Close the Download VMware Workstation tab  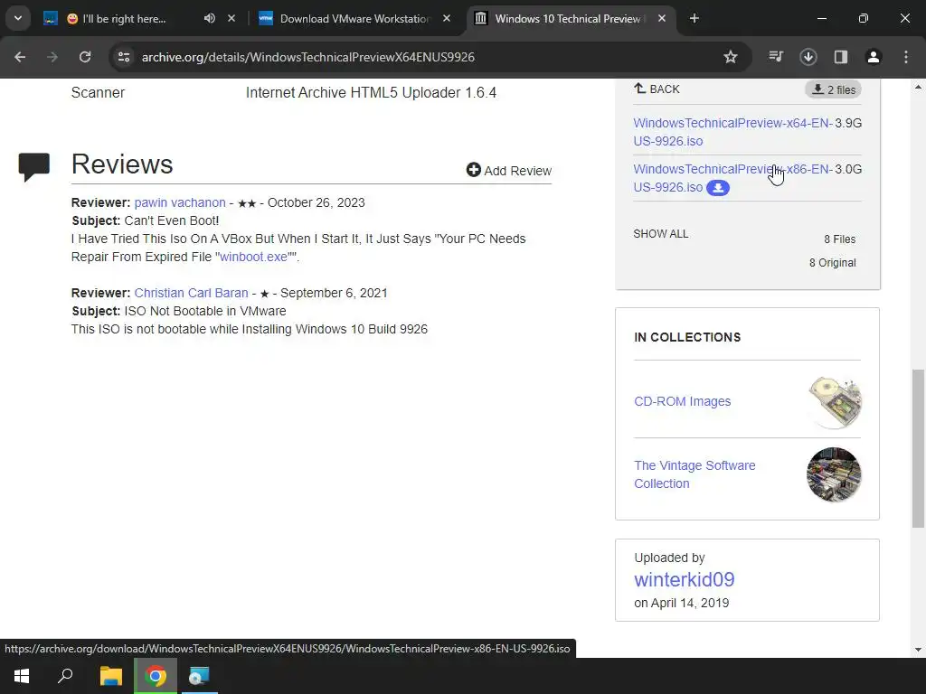[447, 18]
